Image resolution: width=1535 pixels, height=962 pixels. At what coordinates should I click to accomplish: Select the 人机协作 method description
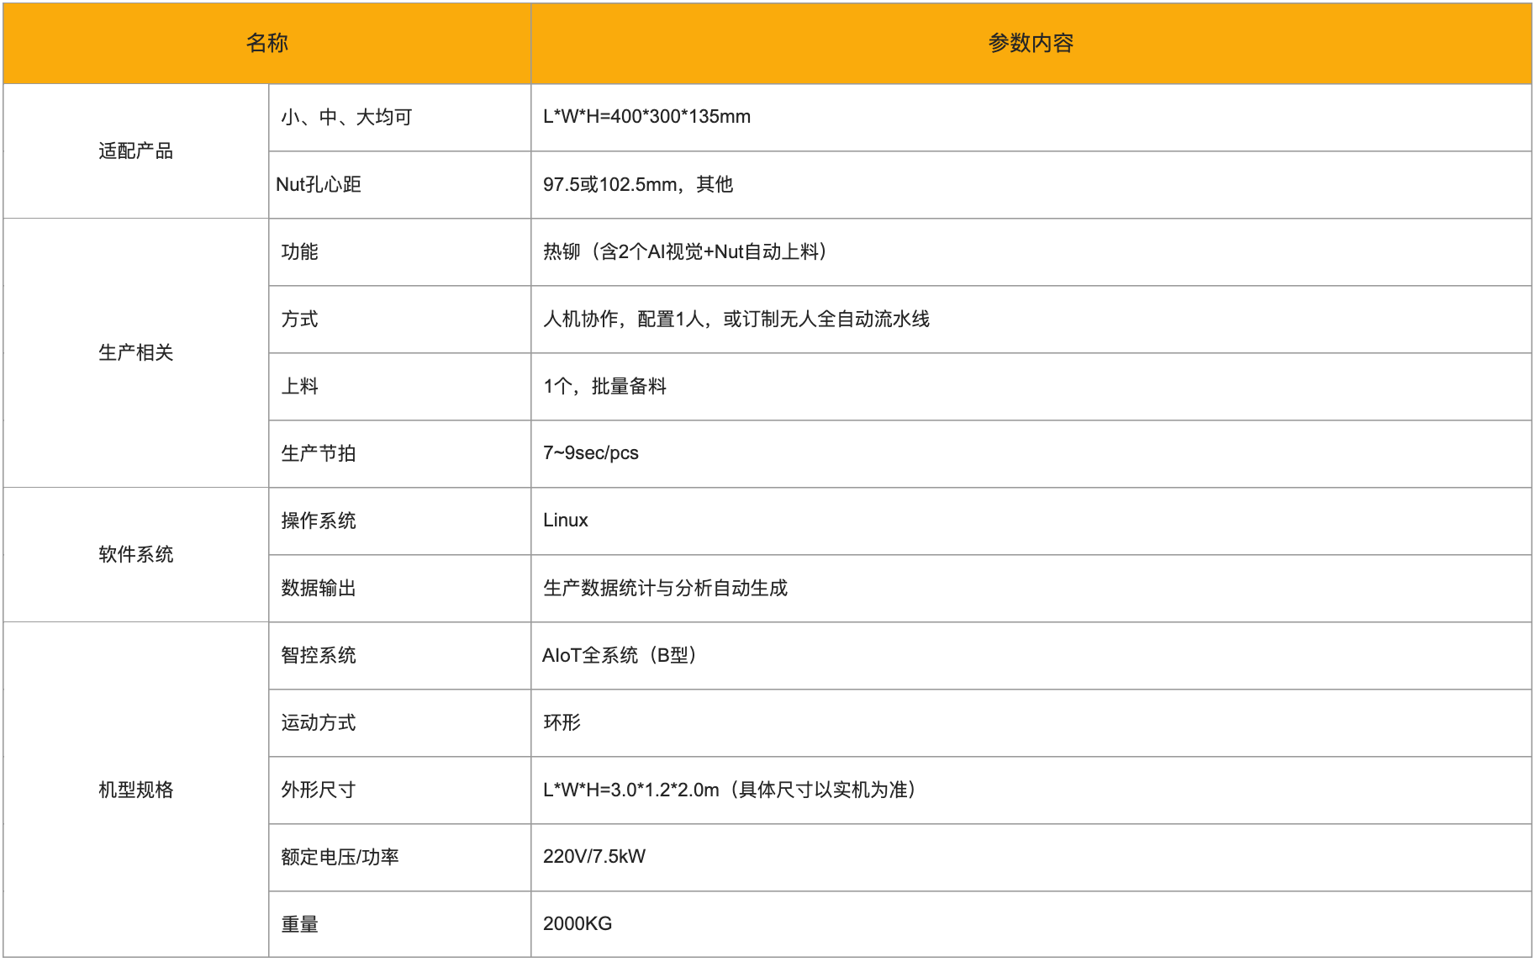coord(736,320)
